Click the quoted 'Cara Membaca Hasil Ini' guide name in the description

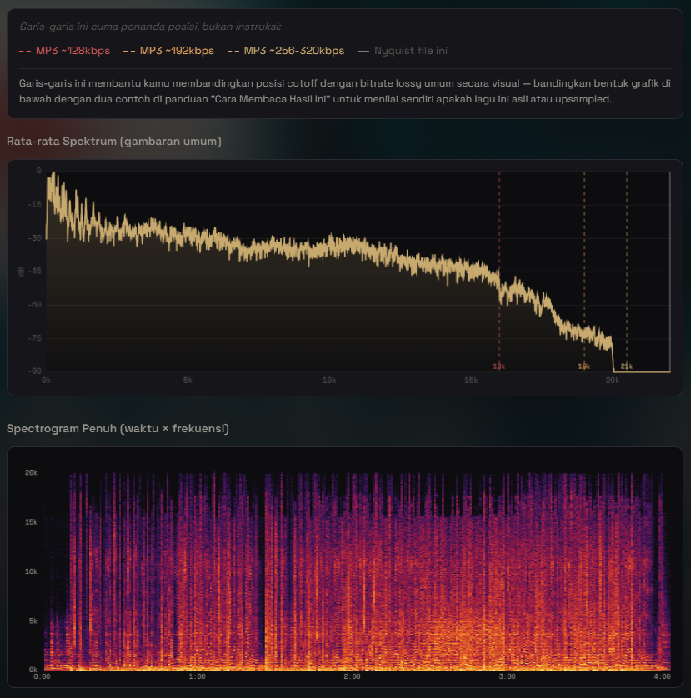pyautogui.click(x=270, y=99)
